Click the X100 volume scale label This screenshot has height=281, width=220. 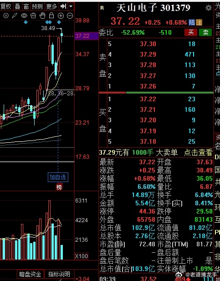point(82,256)
